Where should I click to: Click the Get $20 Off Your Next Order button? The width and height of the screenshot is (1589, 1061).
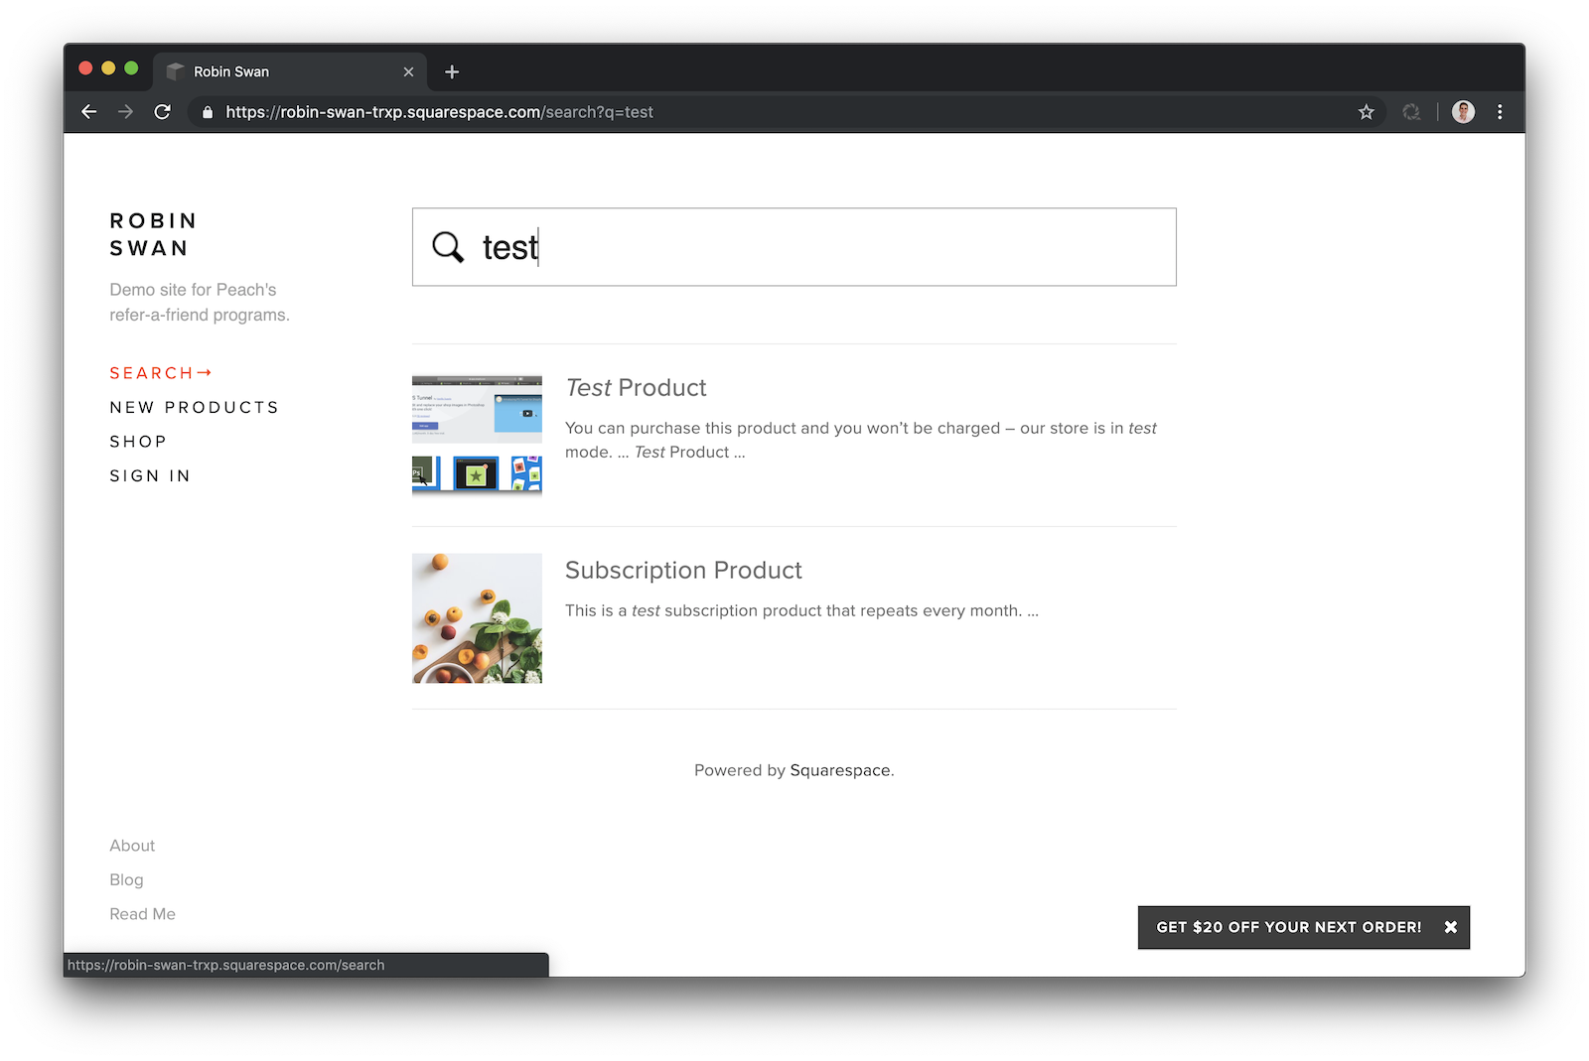1288,927
